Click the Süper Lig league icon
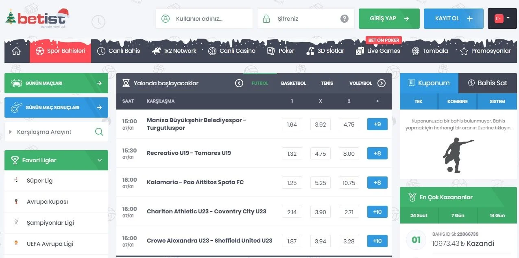Viewport: 519px width, 258px height. click(16, 180)
